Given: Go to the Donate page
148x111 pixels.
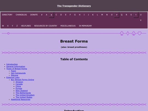Looking at the screenshot, I should click(34, 15).
